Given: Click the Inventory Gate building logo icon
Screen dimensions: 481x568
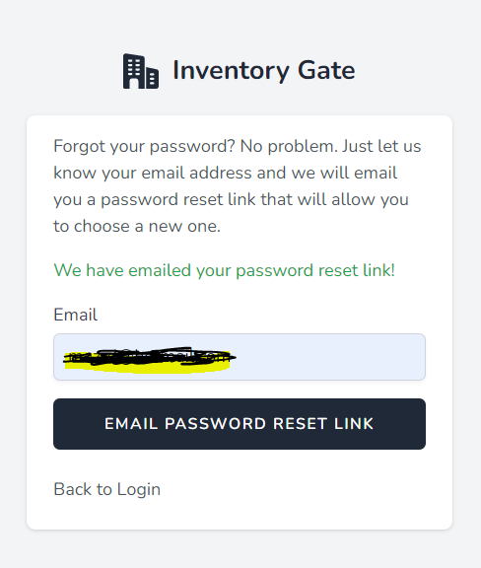Looking at the screenshot, I should pyautogui.click(x=141, y=71).
